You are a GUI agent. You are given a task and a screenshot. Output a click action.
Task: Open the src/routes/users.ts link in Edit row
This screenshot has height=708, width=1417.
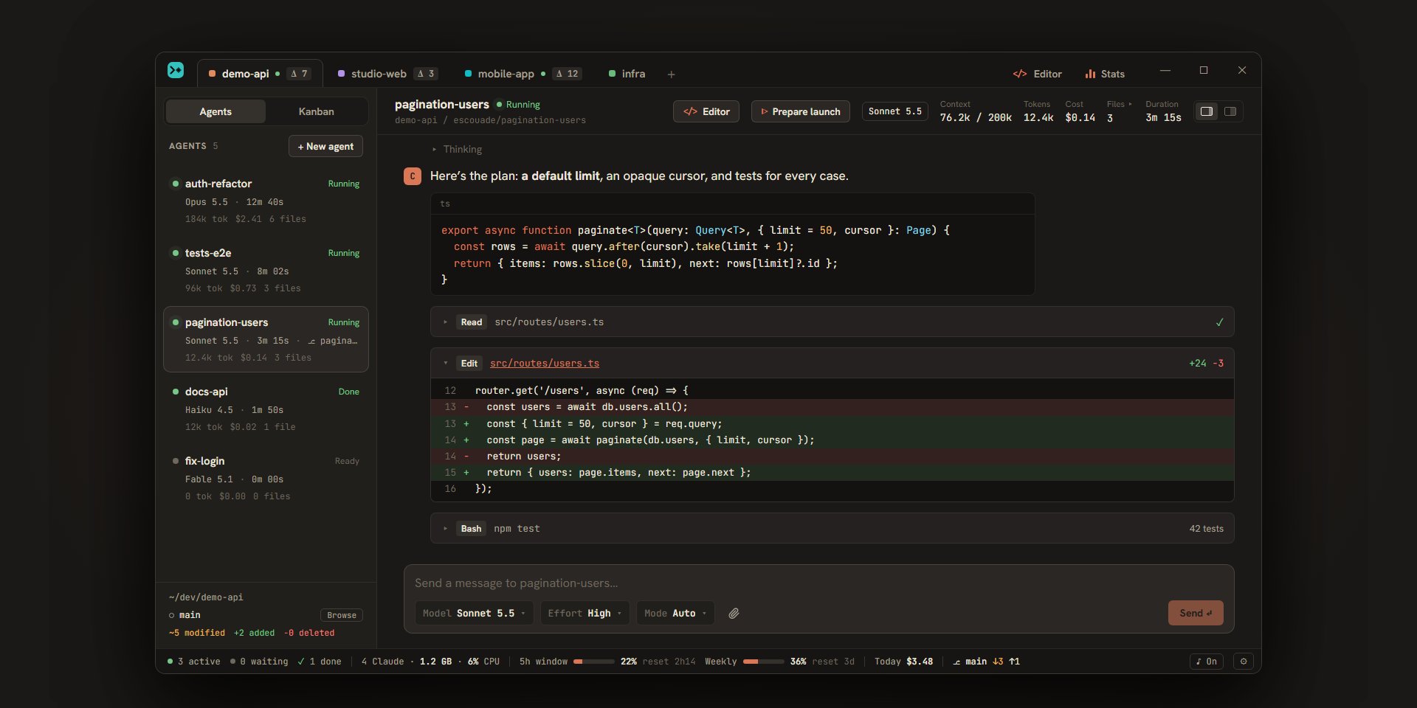[545, 364]
